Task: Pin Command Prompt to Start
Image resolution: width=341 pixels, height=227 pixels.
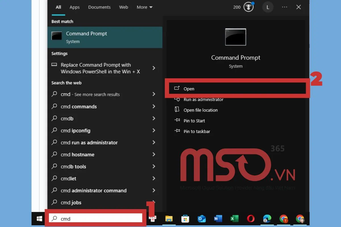Action: pyautogui.click(x=194, y=121)
